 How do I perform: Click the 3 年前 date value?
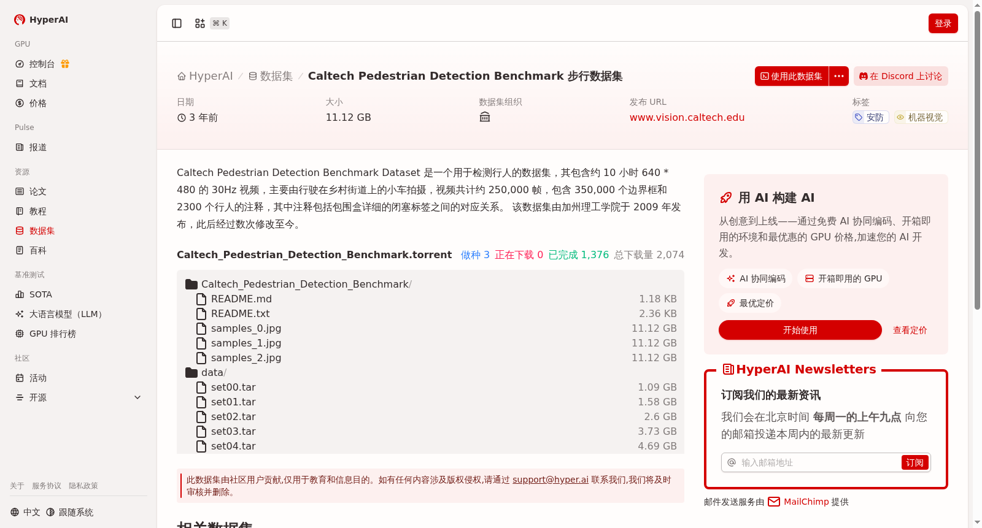[x=198, y=117]
